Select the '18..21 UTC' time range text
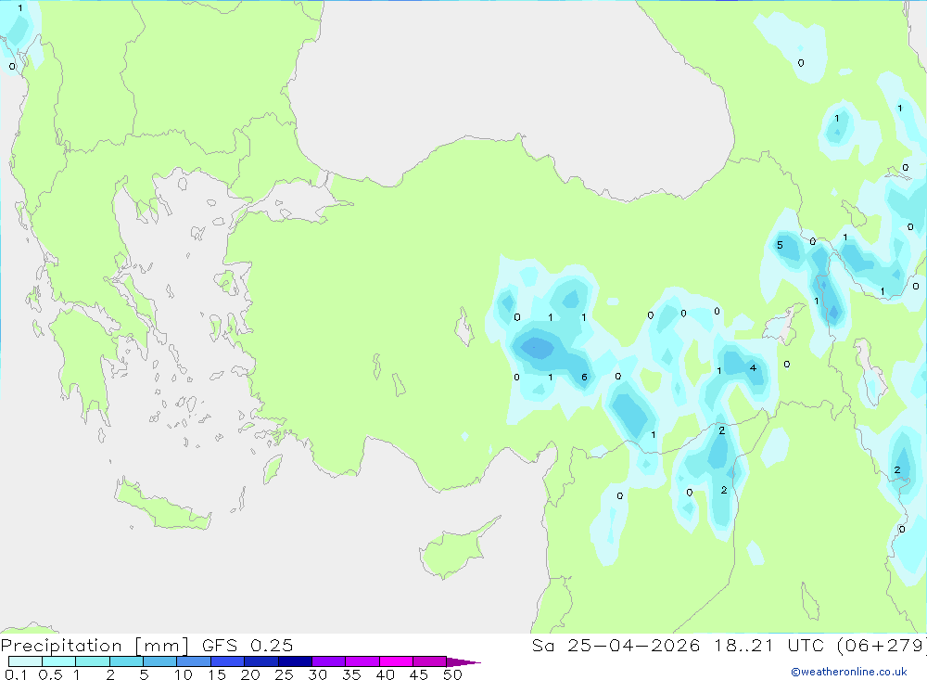 click(769, 646)
